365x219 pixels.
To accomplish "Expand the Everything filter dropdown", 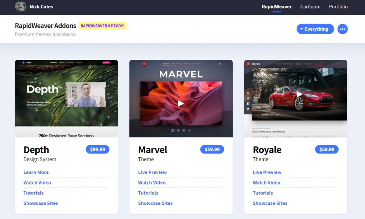I will point(315,29).
